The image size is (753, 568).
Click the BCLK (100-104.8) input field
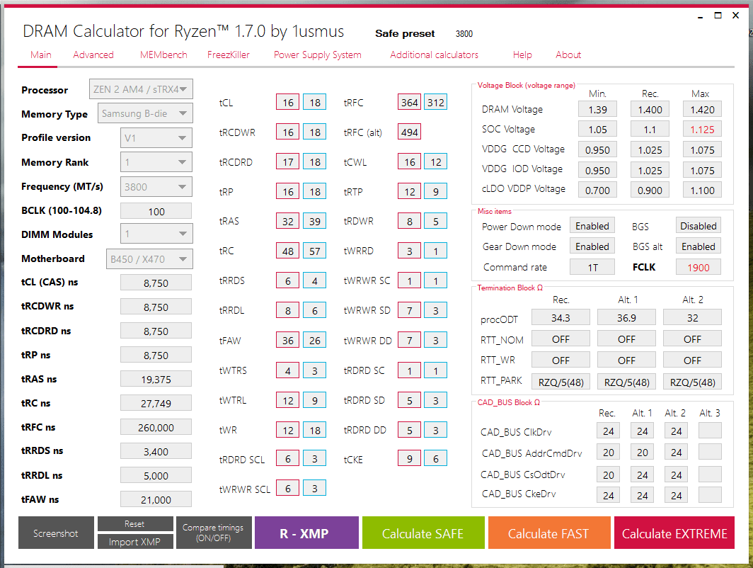(x=156, y=211)
